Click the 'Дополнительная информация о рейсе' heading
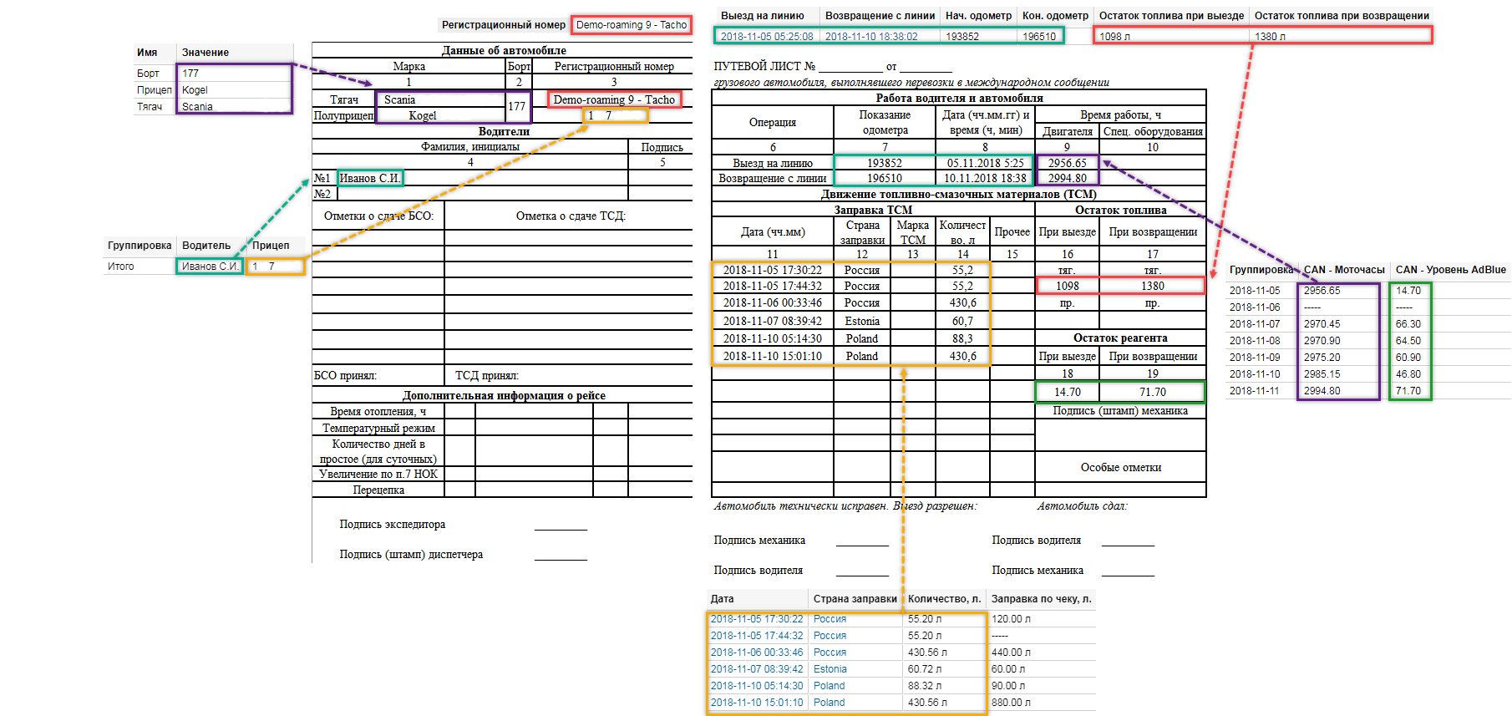1512x716 pixels. 504,395
